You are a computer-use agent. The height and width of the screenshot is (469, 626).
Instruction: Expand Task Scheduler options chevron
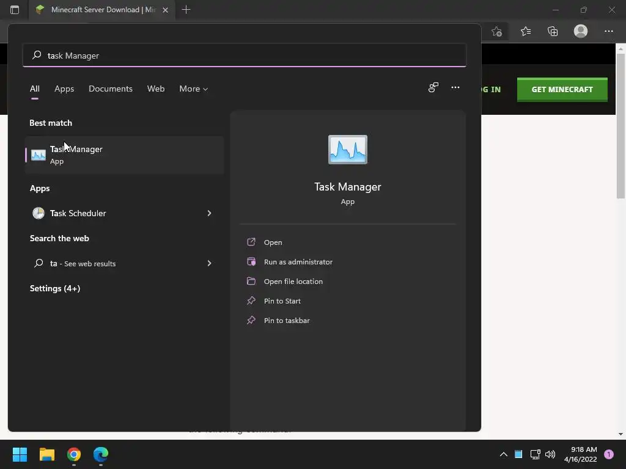tap(209, 213)
